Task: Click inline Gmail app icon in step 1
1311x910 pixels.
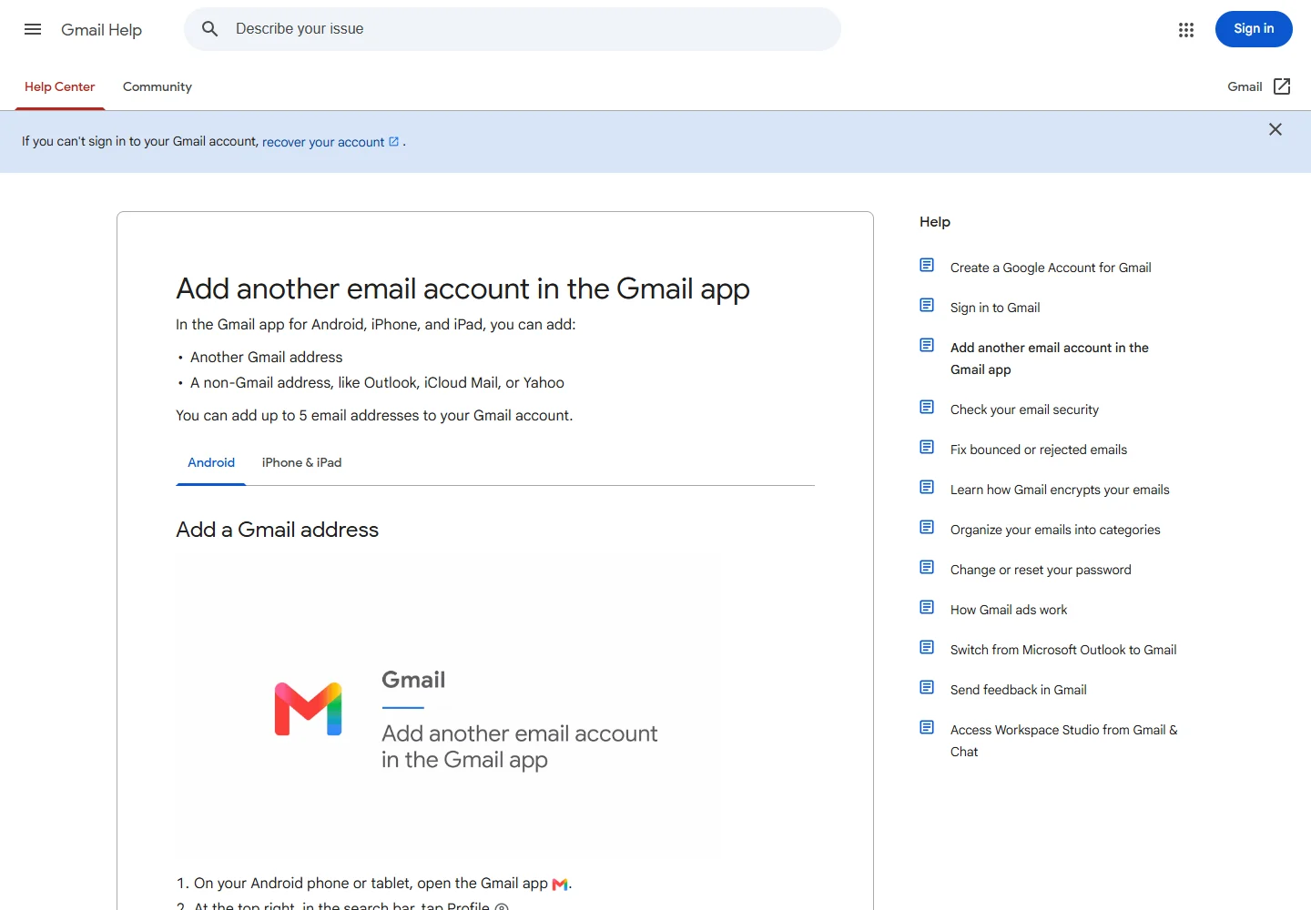Action: [x=560, y=885]
